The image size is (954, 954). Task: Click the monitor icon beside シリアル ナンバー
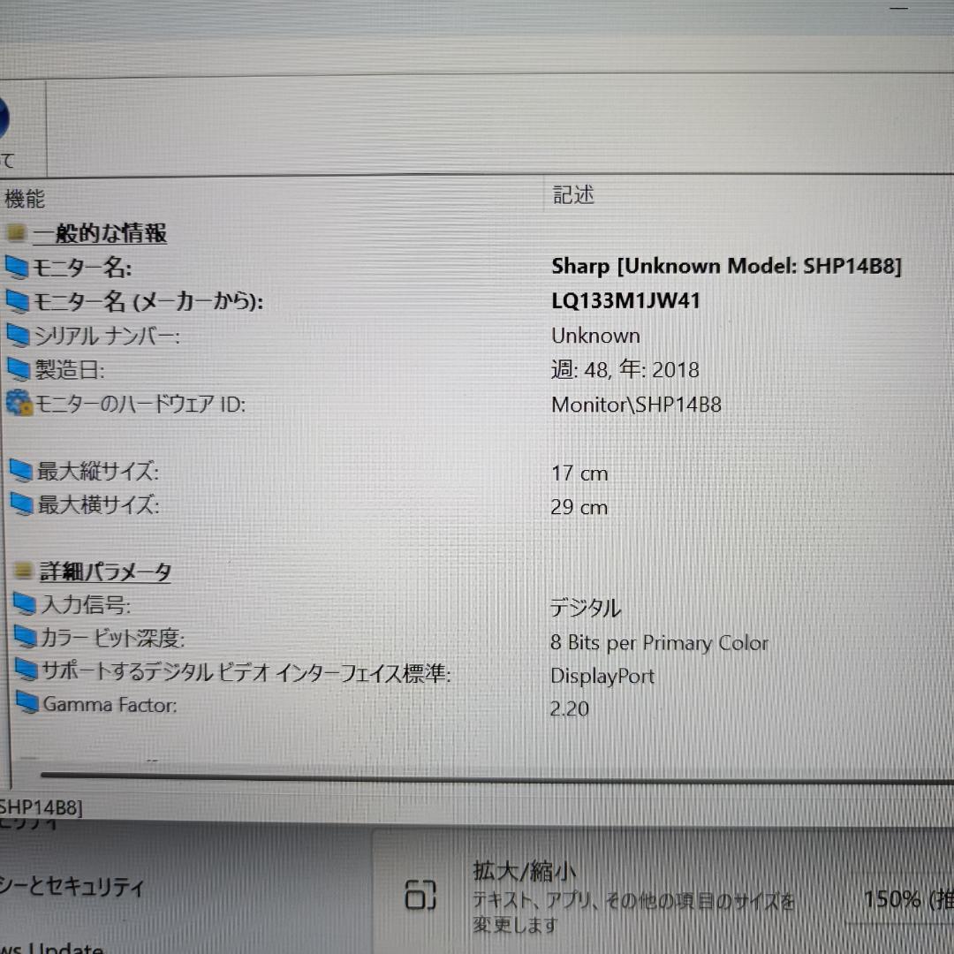click(x=19, y=336)
